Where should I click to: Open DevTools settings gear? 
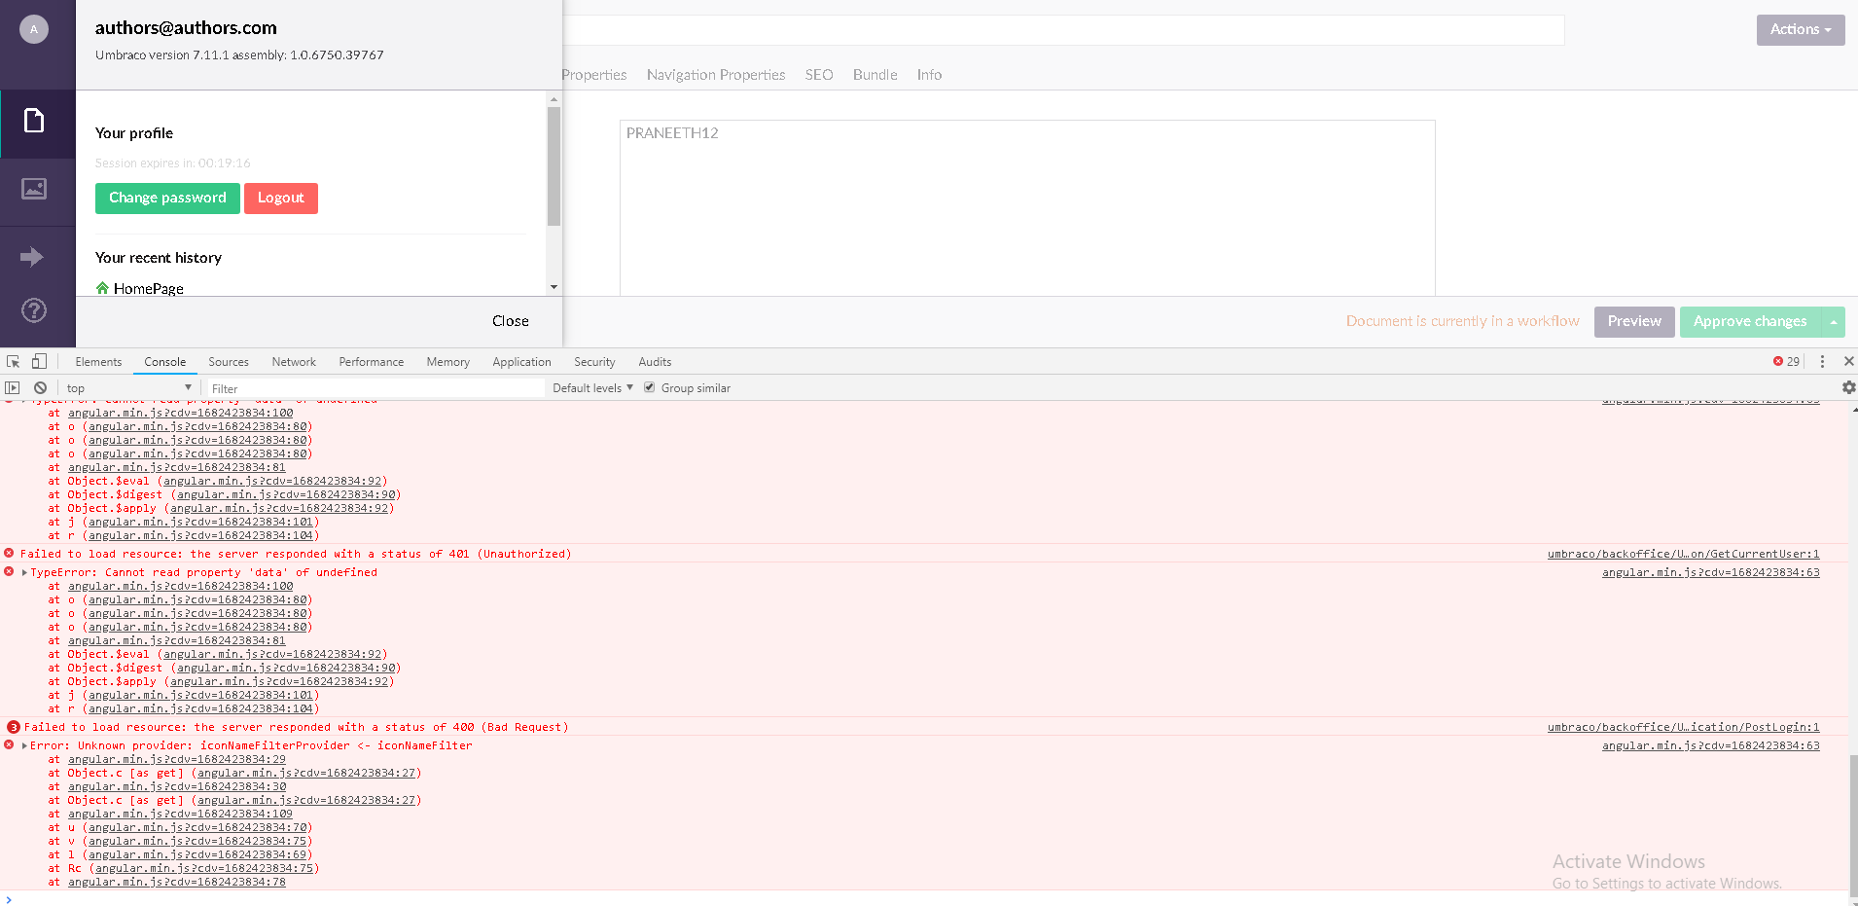click(1848, 387)
